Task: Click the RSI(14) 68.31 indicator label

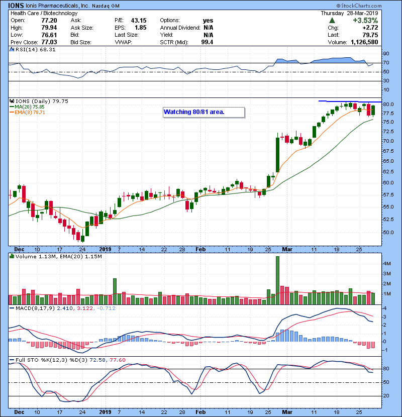Action: (x=35, y=49)
